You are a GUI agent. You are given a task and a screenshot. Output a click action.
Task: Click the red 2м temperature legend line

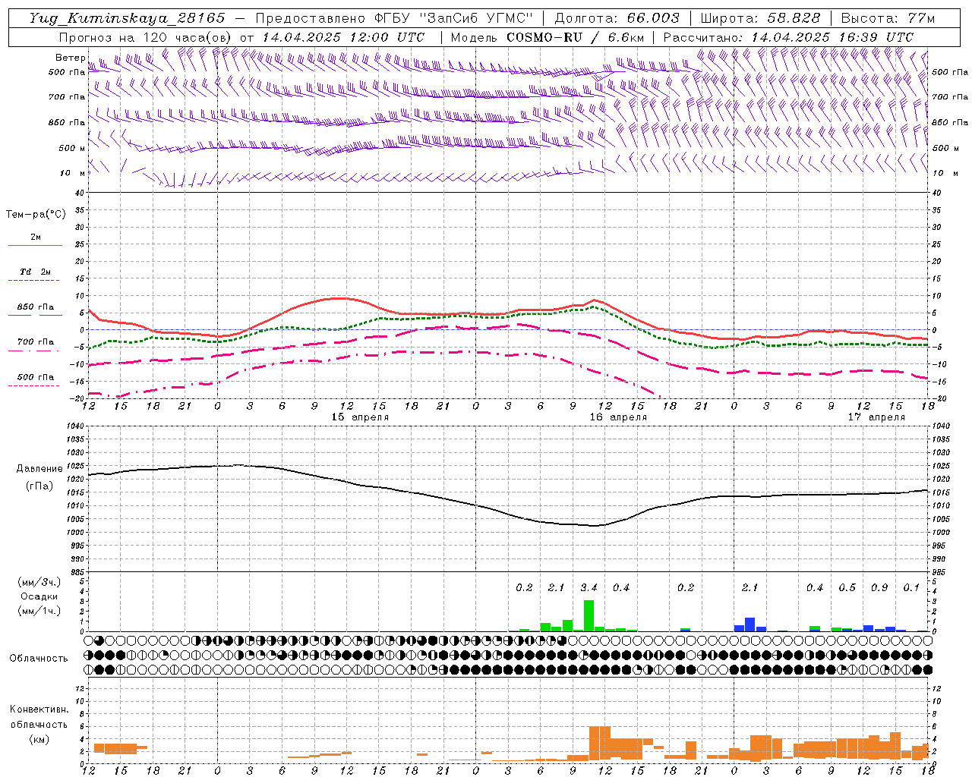(x=35, y=246)
